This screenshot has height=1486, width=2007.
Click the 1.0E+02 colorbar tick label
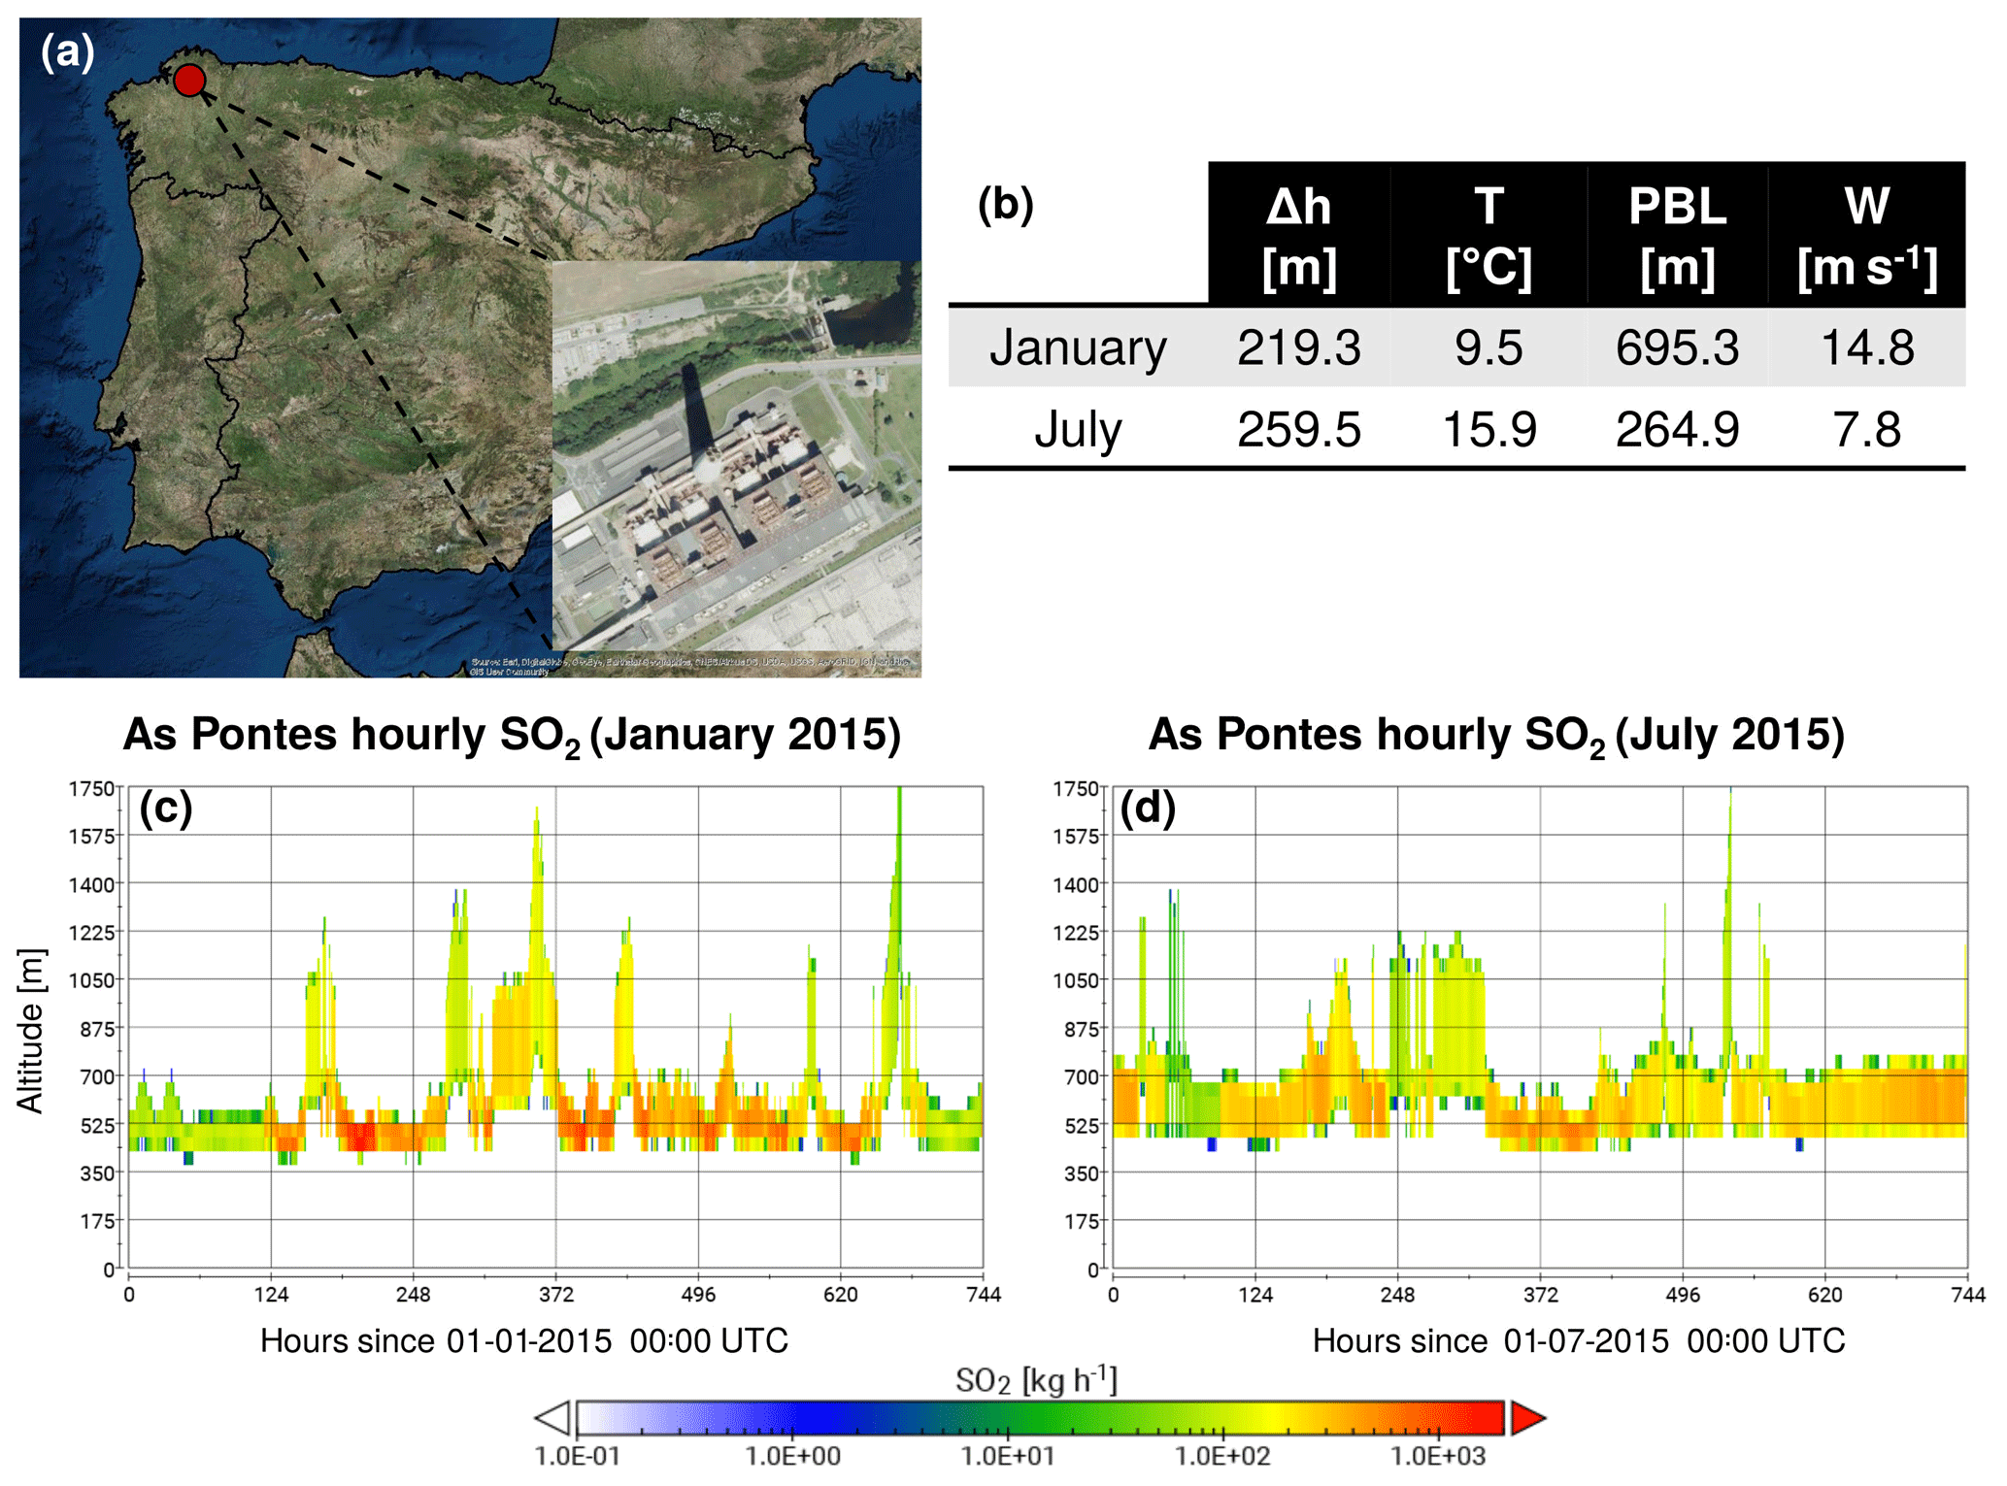(1221, 1456)
